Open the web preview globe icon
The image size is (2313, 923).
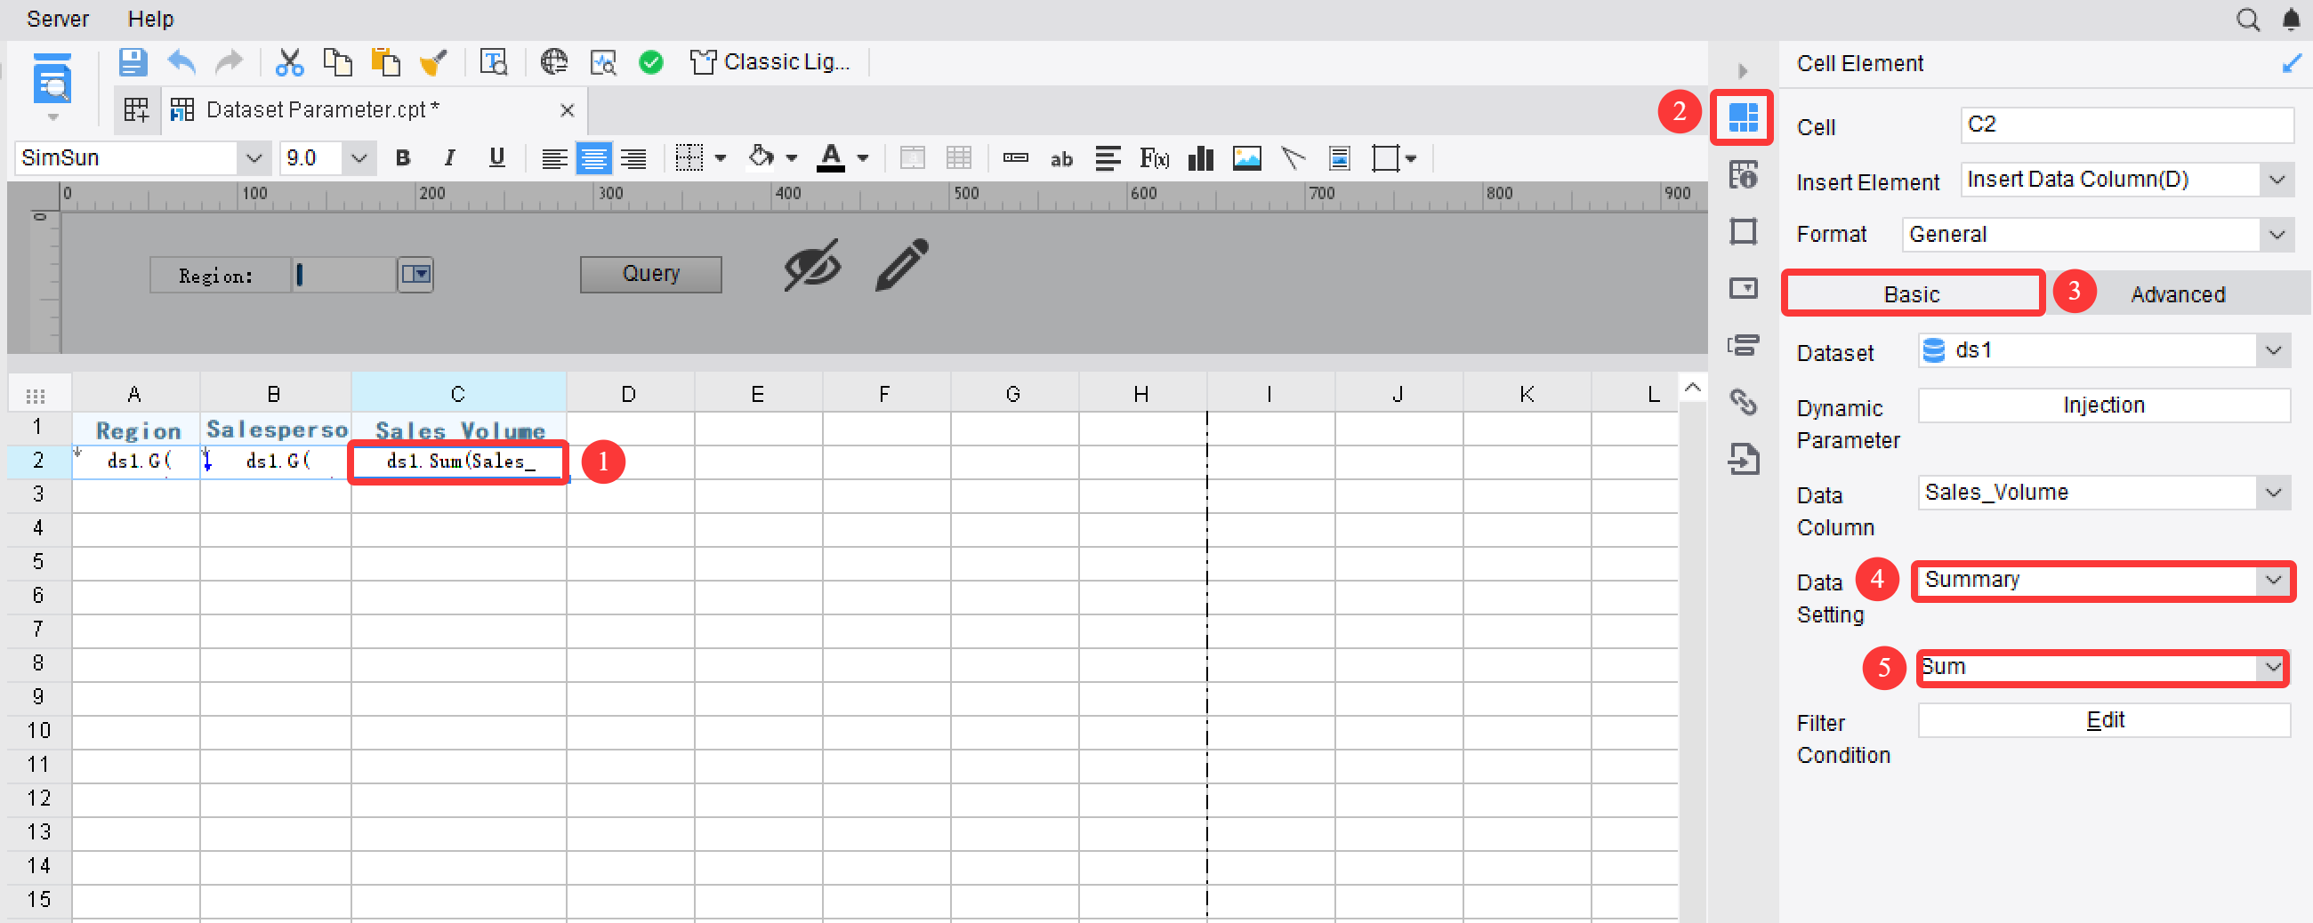(x=554, y=62)
